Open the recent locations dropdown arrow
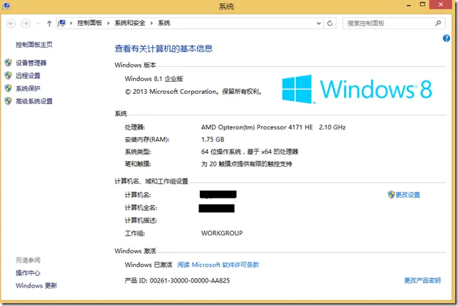The image size is (458, 306). point(38,23)
